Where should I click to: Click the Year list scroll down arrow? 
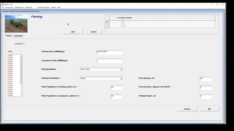pyautogui.click(x=21, y=95)
